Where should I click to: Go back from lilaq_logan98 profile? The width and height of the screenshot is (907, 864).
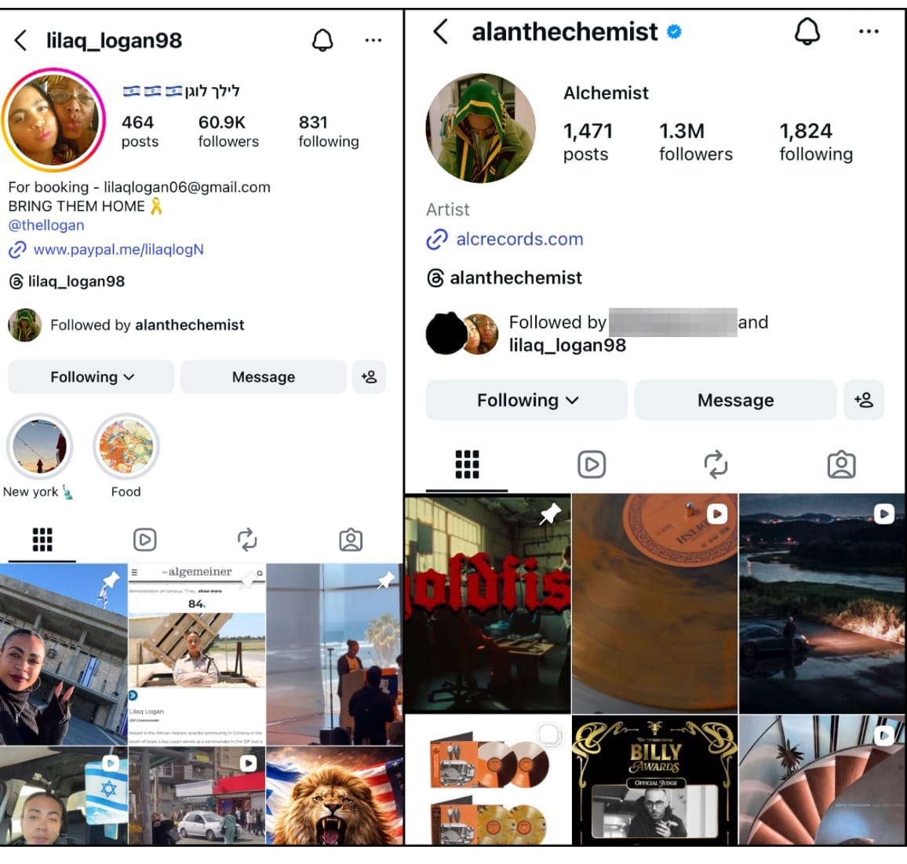pos(20,40)
